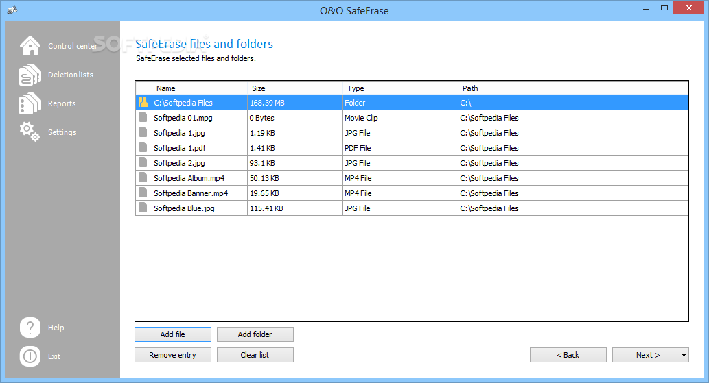
Task: Click file icon beside Softpedia Blue.jpg
Action: [x=143, y=208]
